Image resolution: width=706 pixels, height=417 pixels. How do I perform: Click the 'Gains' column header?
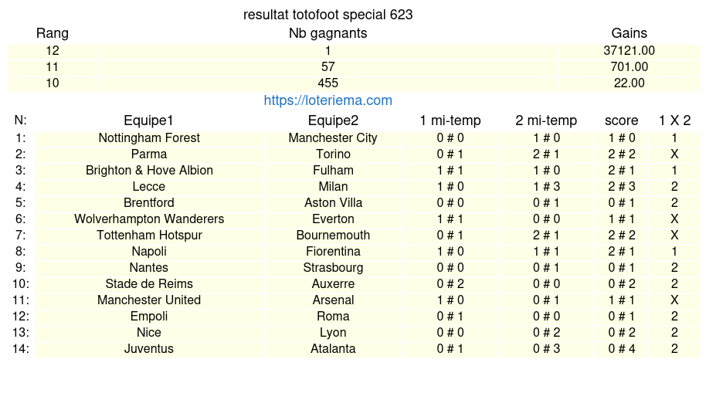629,33
